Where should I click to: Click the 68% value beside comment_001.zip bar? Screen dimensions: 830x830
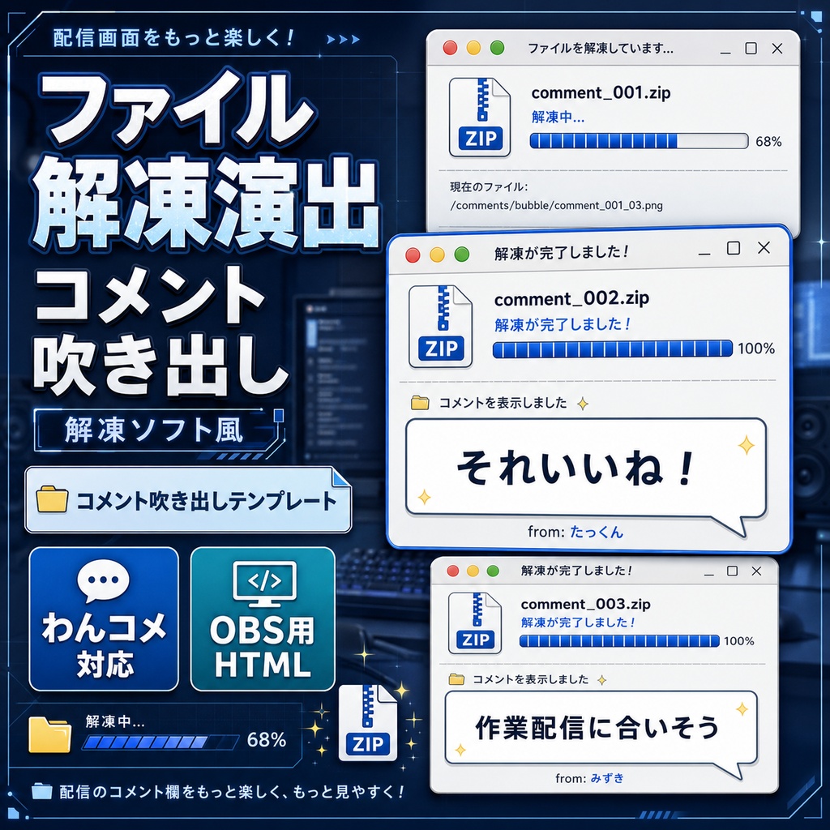click(768, 141)
